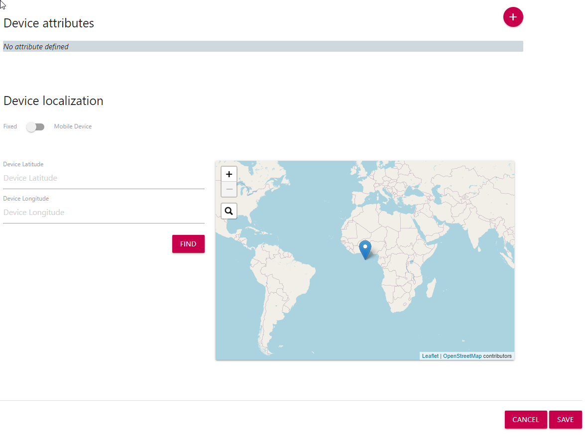The width and height of the screenshot is (585, 437).
Task: Save the device with SAVE button
Action: (x=565, y=420)
